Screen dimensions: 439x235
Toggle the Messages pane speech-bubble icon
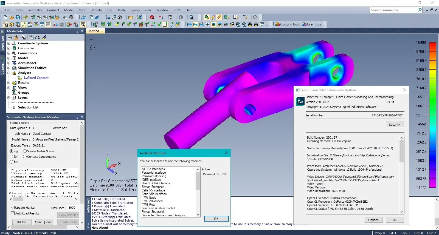83,24
